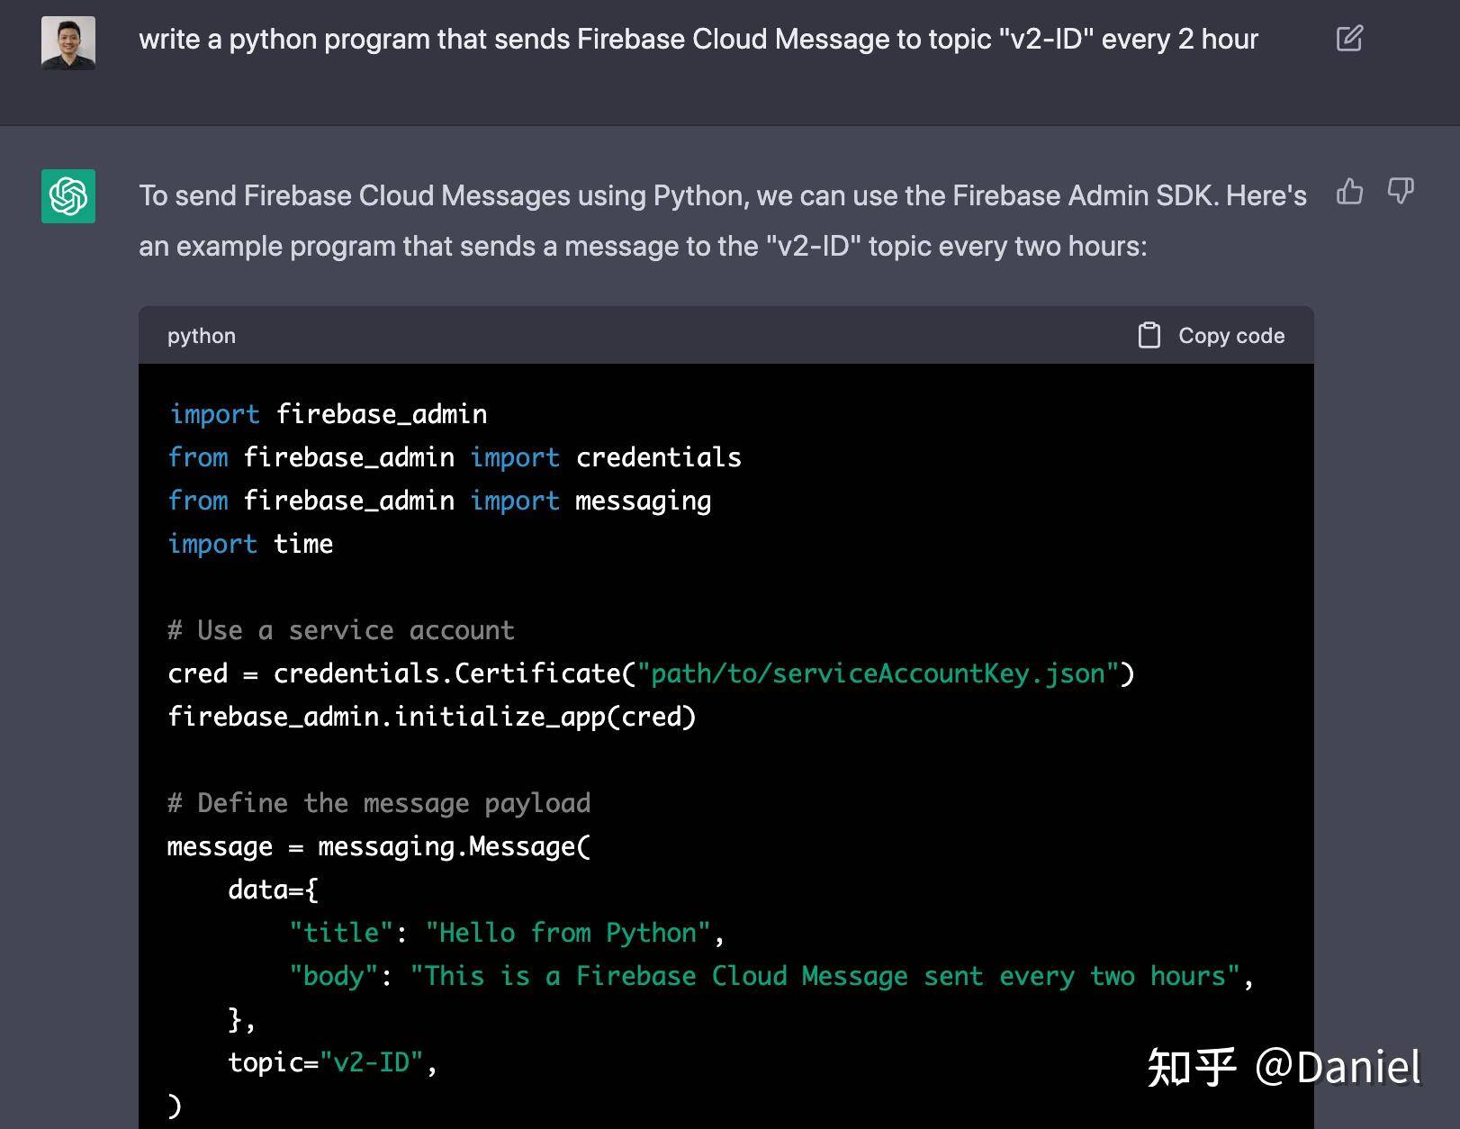Click the comment '# Define the message payload'
This screenshot has width=1460, height=1129.
tap(379, 803)
